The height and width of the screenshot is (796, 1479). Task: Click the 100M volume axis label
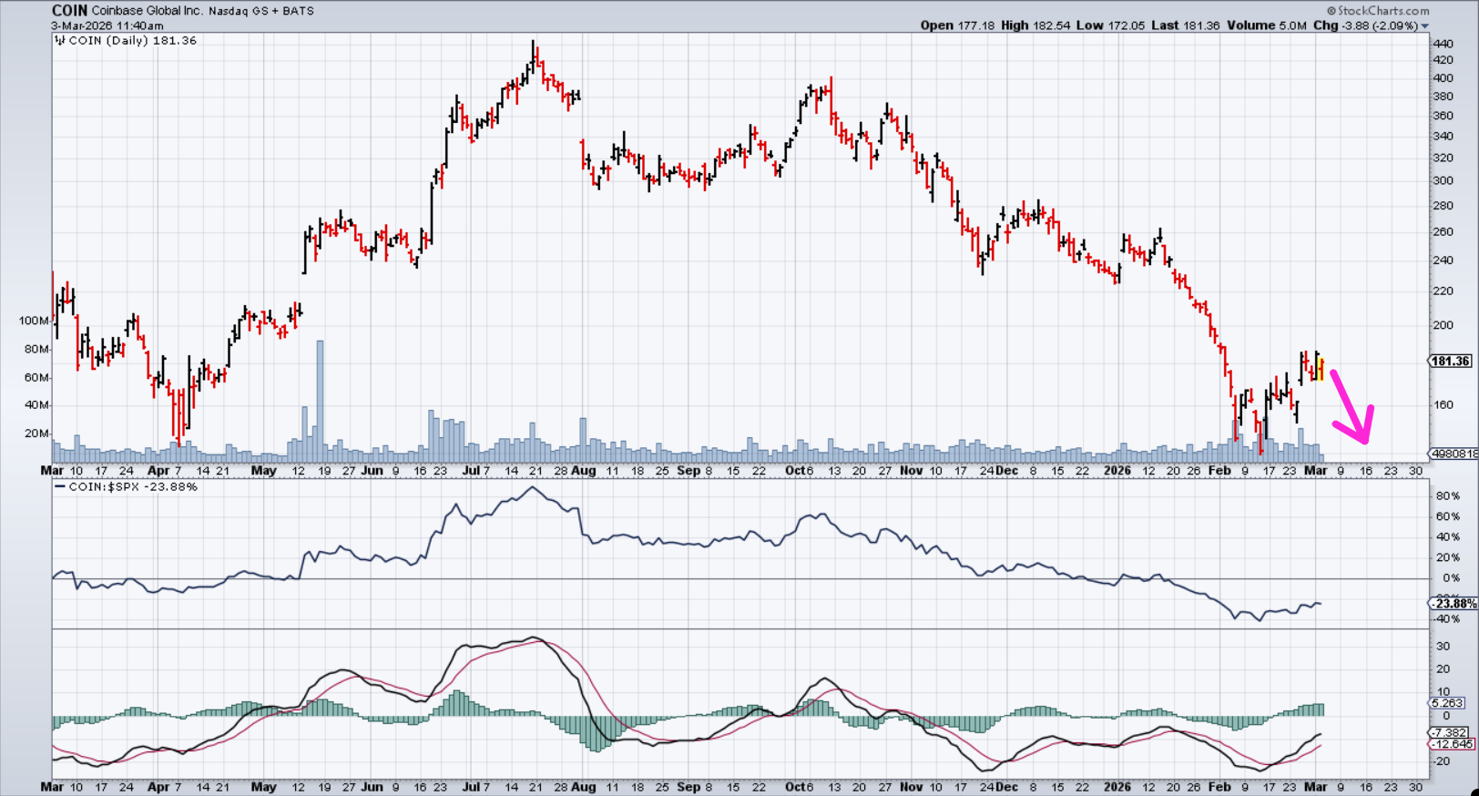[x=34, y=321]
